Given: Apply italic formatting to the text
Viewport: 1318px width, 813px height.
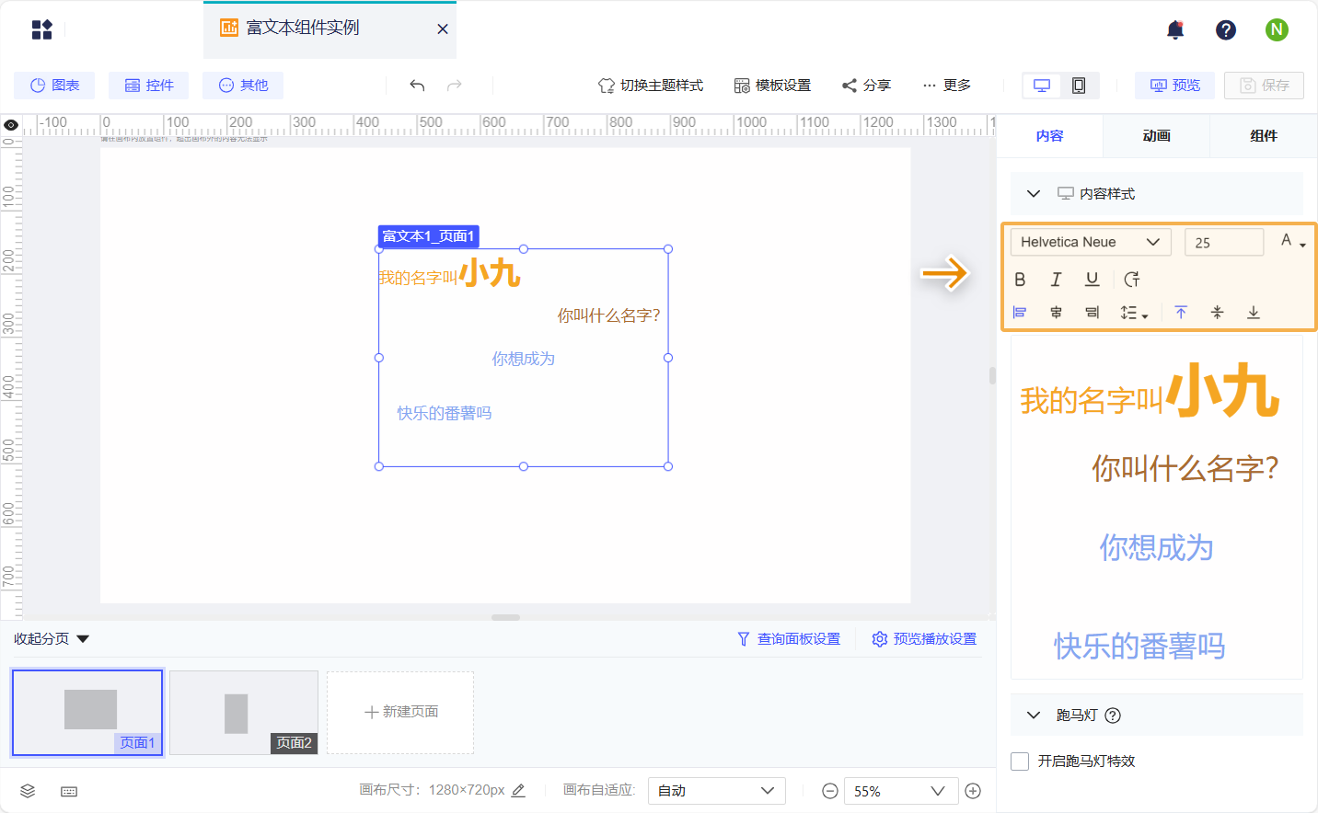Looking at the screenshot, I should [1056, 279].
